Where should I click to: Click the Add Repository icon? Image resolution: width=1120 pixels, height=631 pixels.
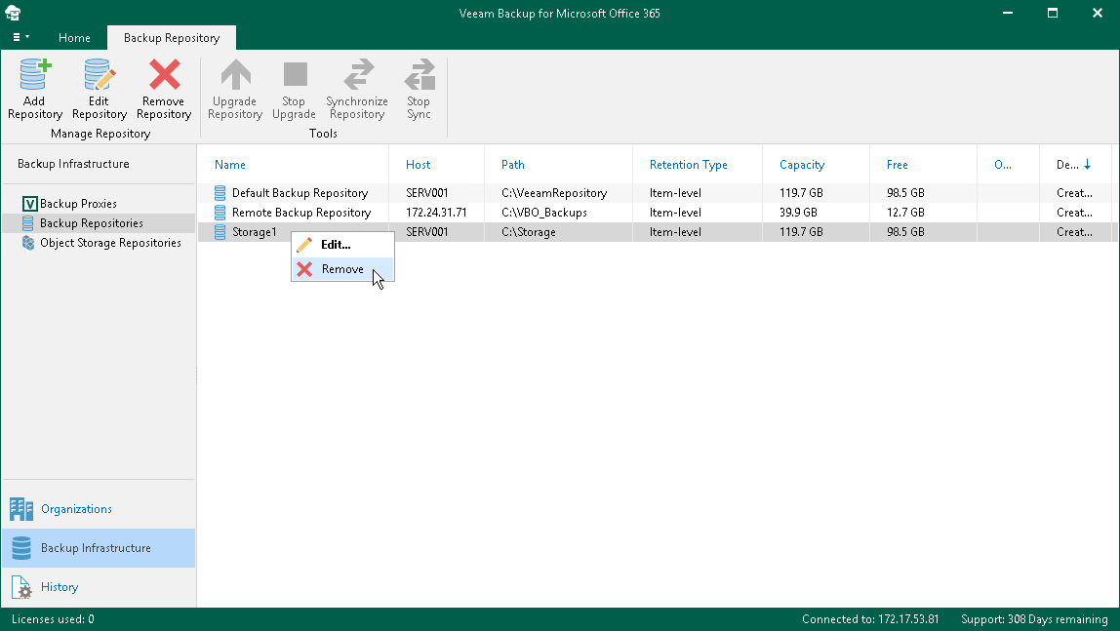pos(35,75)
